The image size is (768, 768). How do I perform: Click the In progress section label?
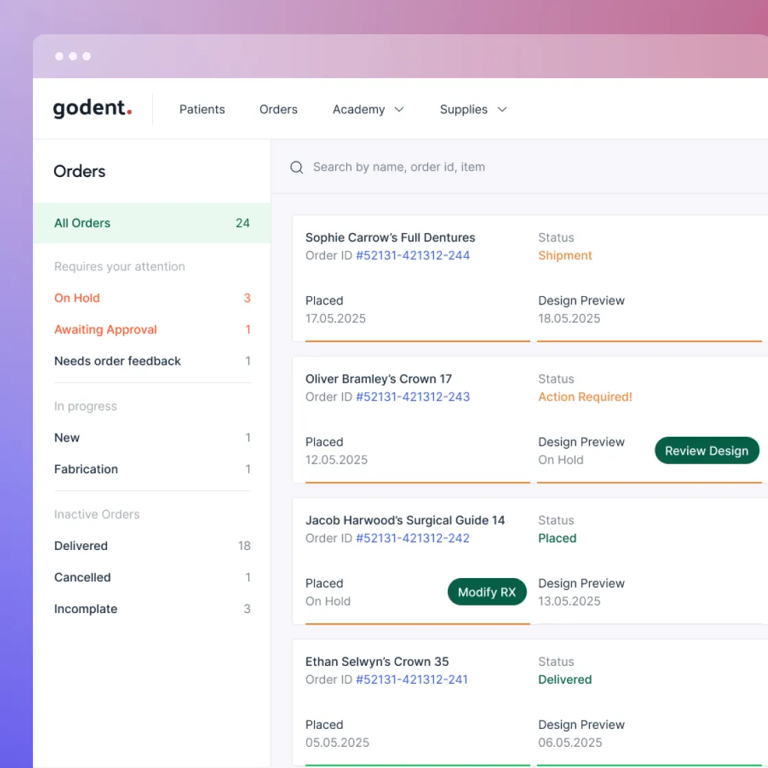[x=85, y=407]
